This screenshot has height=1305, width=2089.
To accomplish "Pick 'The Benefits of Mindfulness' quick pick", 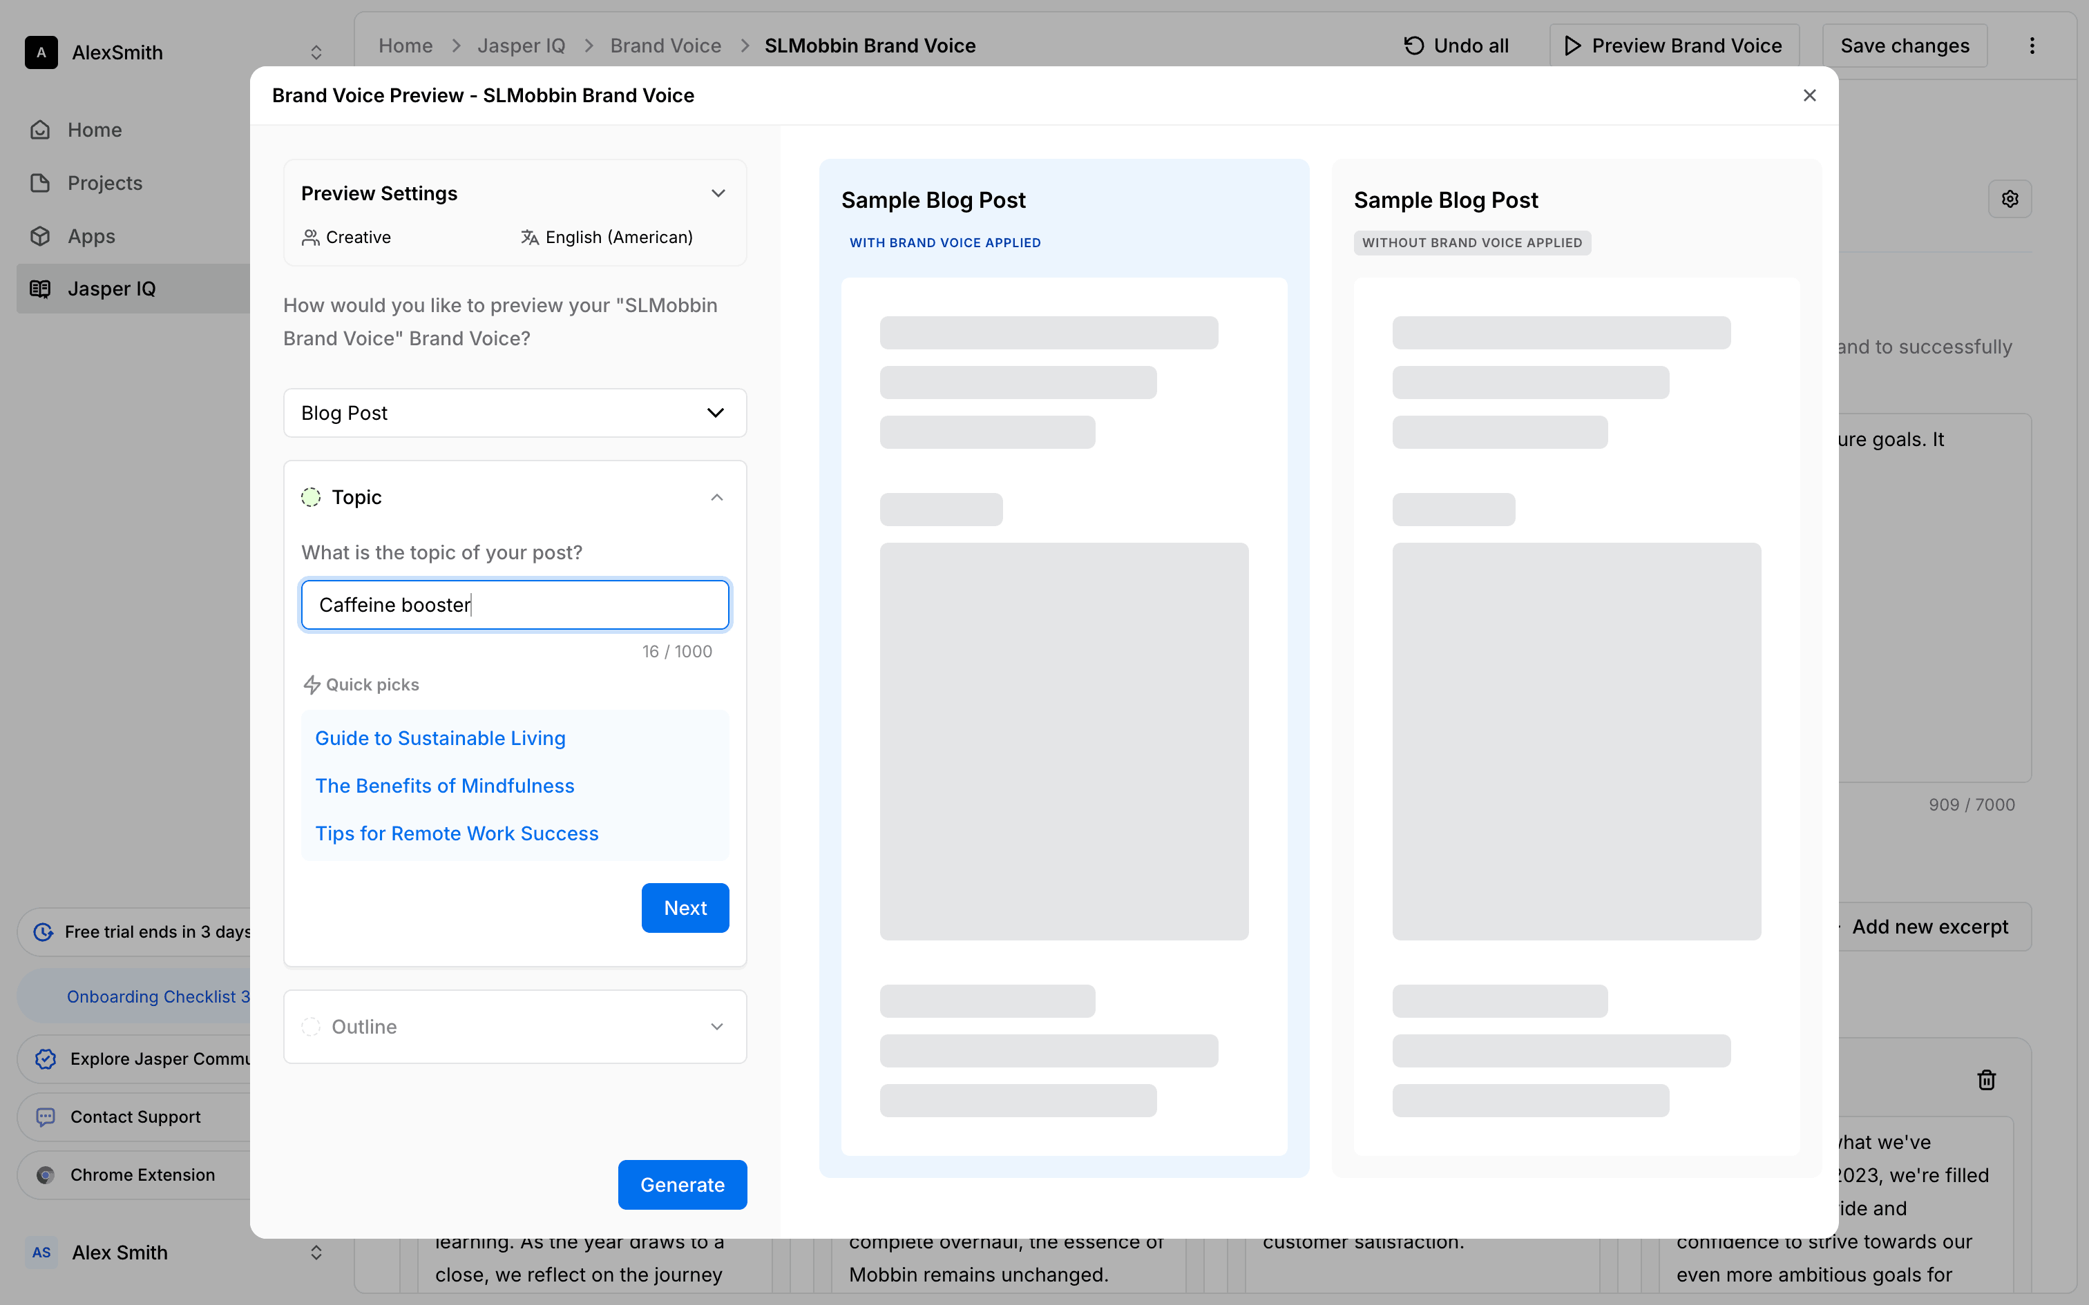I will tap(445, 786).
